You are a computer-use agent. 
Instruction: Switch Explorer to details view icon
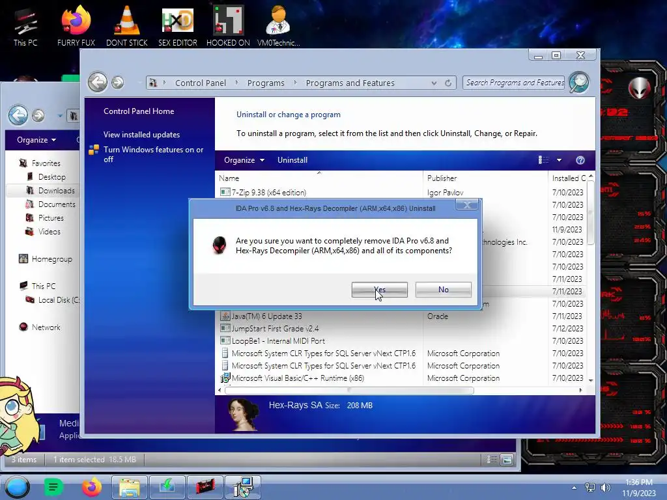(492, 460)
